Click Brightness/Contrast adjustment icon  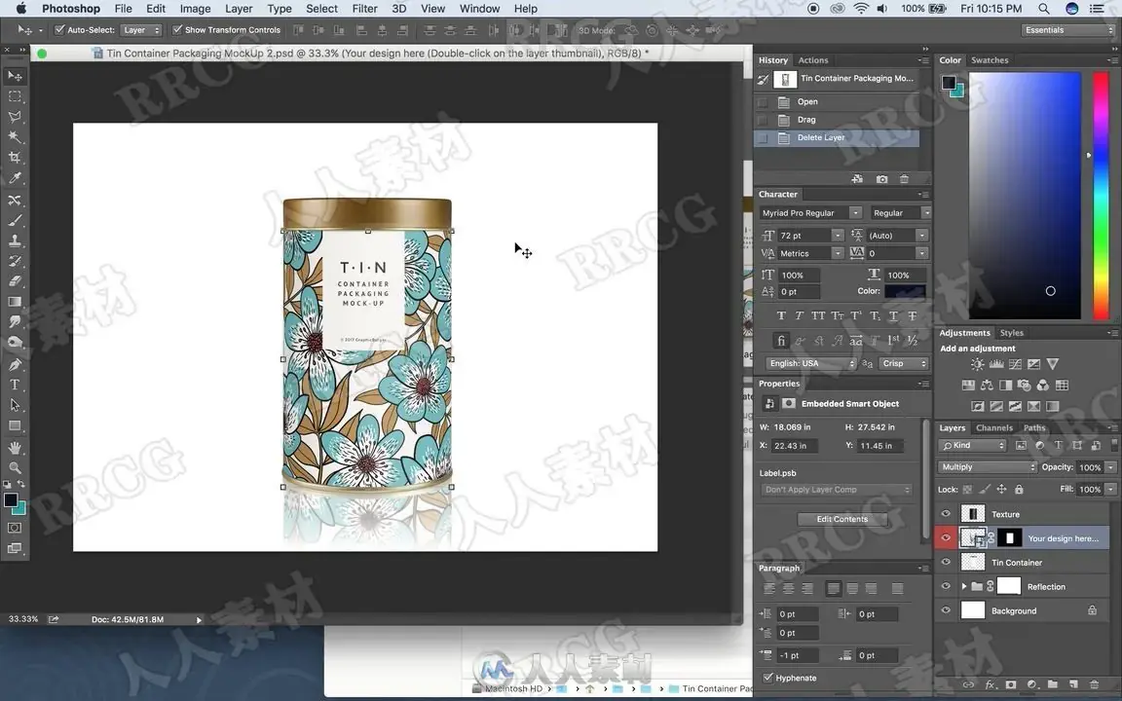click(978, 364)
